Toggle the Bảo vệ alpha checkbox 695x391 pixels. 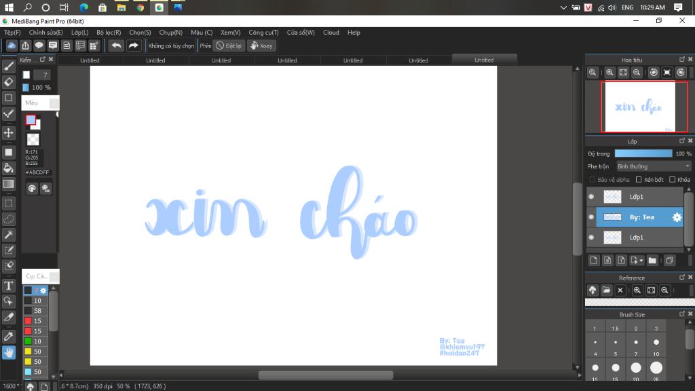coord(593,179)
